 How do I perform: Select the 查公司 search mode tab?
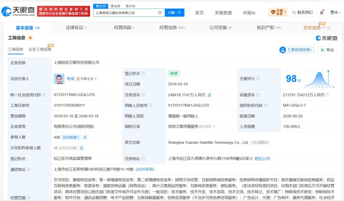(101, 6)
